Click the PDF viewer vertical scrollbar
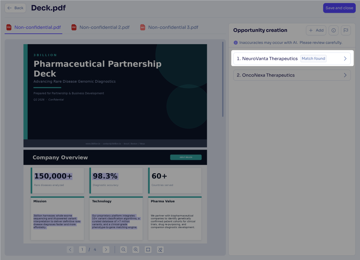This screenshot has height=260, width=360. 223,79
